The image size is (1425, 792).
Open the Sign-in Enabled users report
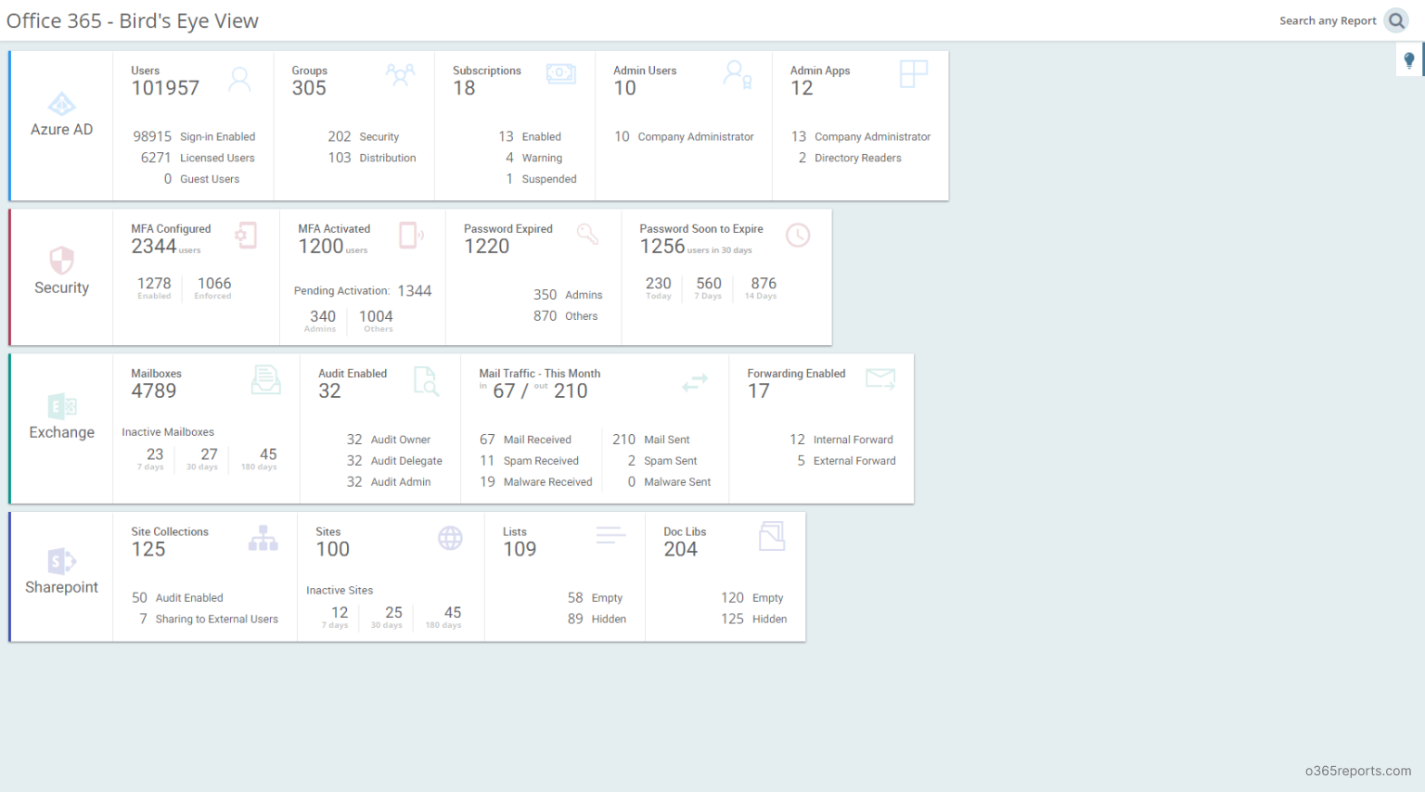click(x=194, y=136)
